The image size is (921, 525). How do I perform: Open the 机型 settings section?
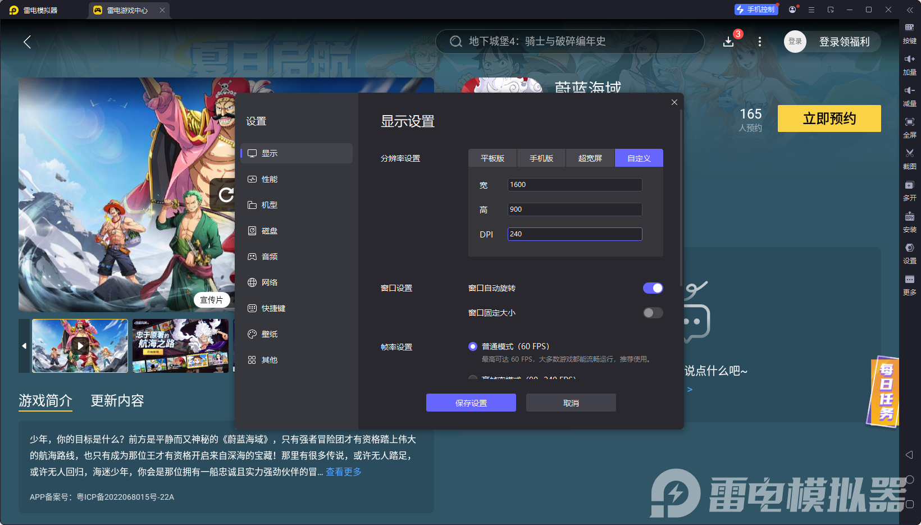click(x=297, y=205)
